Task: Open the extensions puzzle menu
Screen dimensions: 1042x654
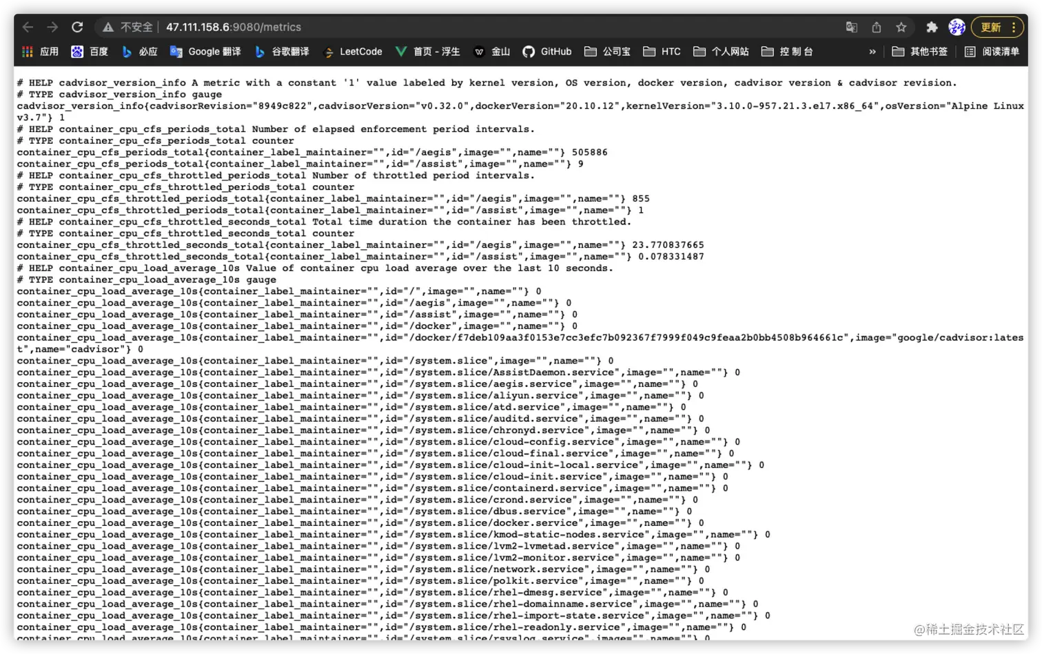Action: click(932, 27)
